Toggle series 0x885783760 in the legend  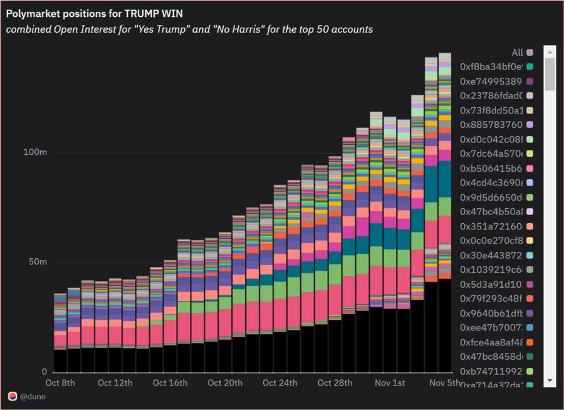pos(497,125)
